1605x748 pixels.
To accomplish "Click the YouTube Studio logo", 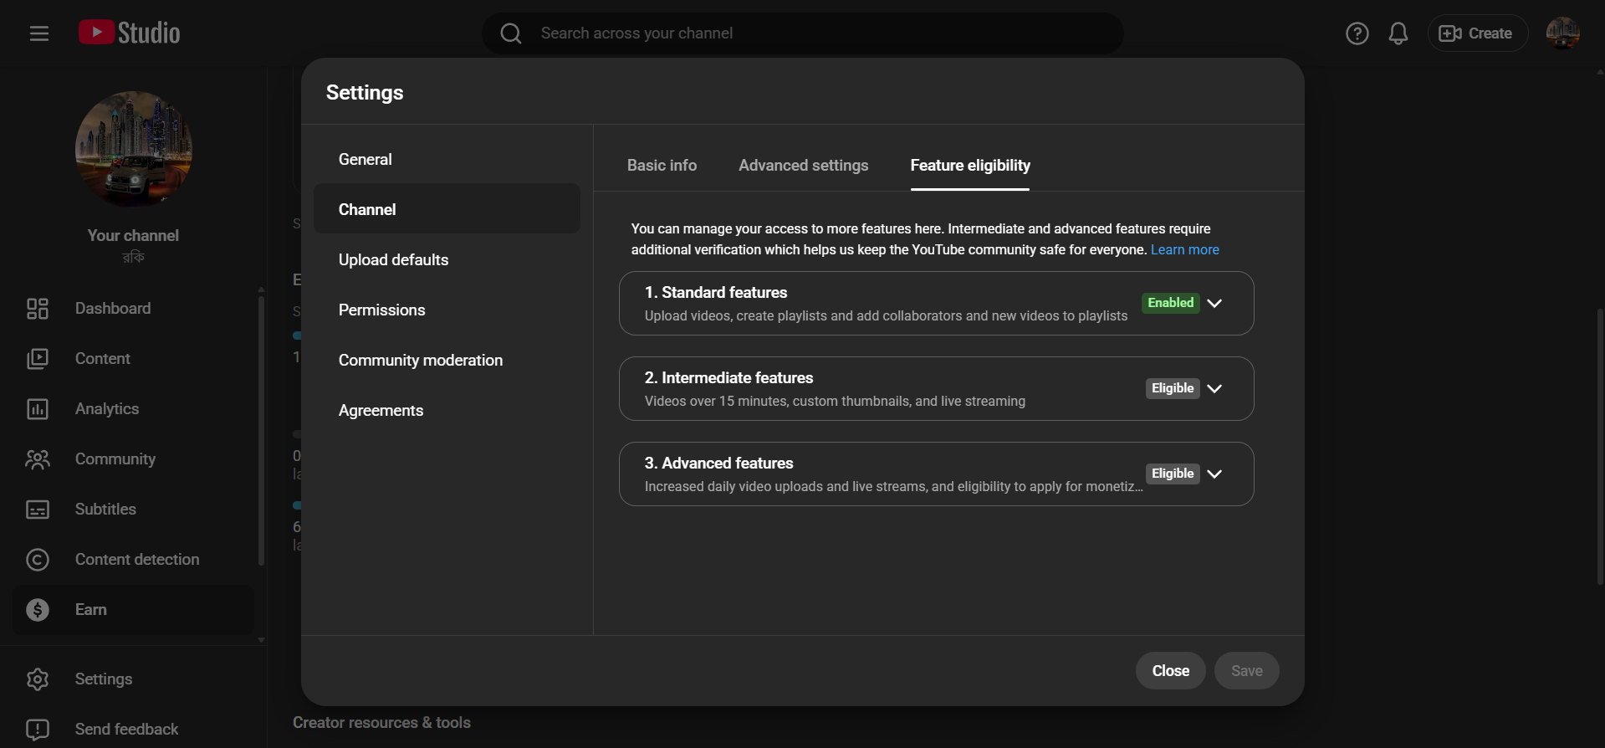I will coord(130,33).
